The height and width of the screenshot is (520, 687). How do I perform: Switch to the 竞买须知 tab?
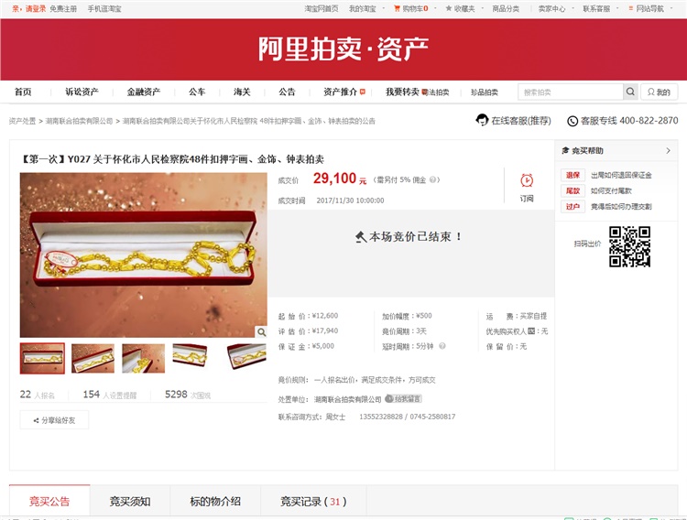pyautogui.click(x=130, y=501)
